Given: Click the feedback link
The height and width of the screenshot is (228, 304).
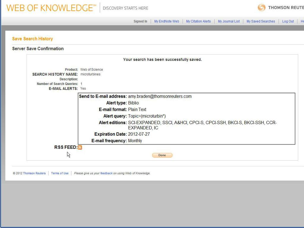Looking at the screenshot, I should point(106,173).
